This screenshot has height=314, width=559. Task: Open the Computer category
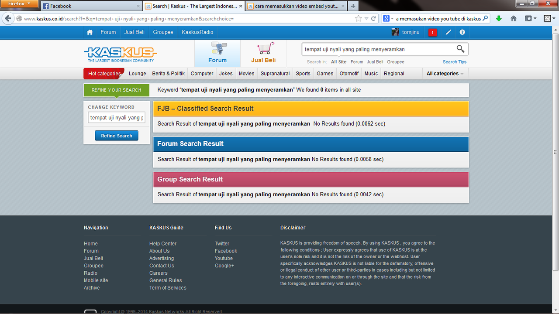pos(202,74)
